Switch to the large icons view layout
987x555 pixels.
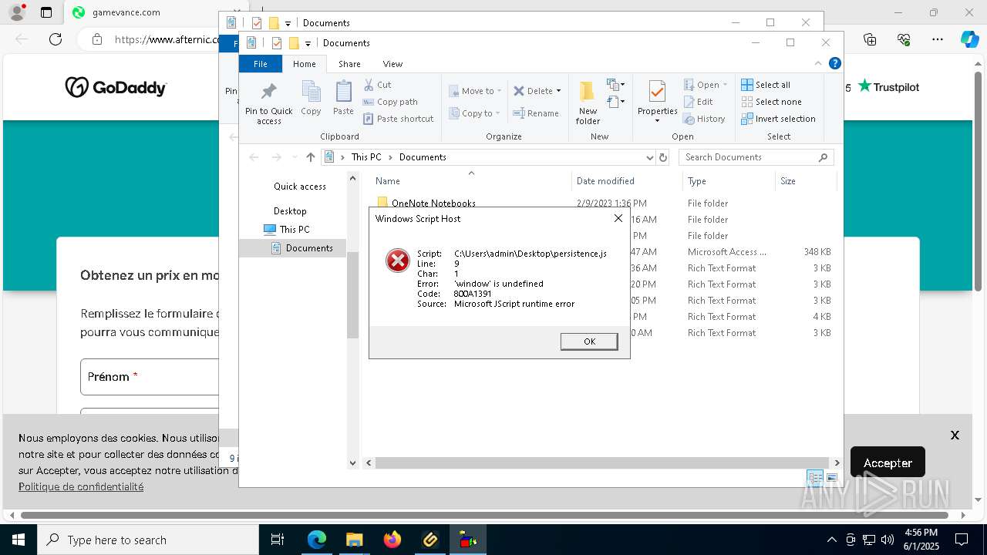pos(831,478)
